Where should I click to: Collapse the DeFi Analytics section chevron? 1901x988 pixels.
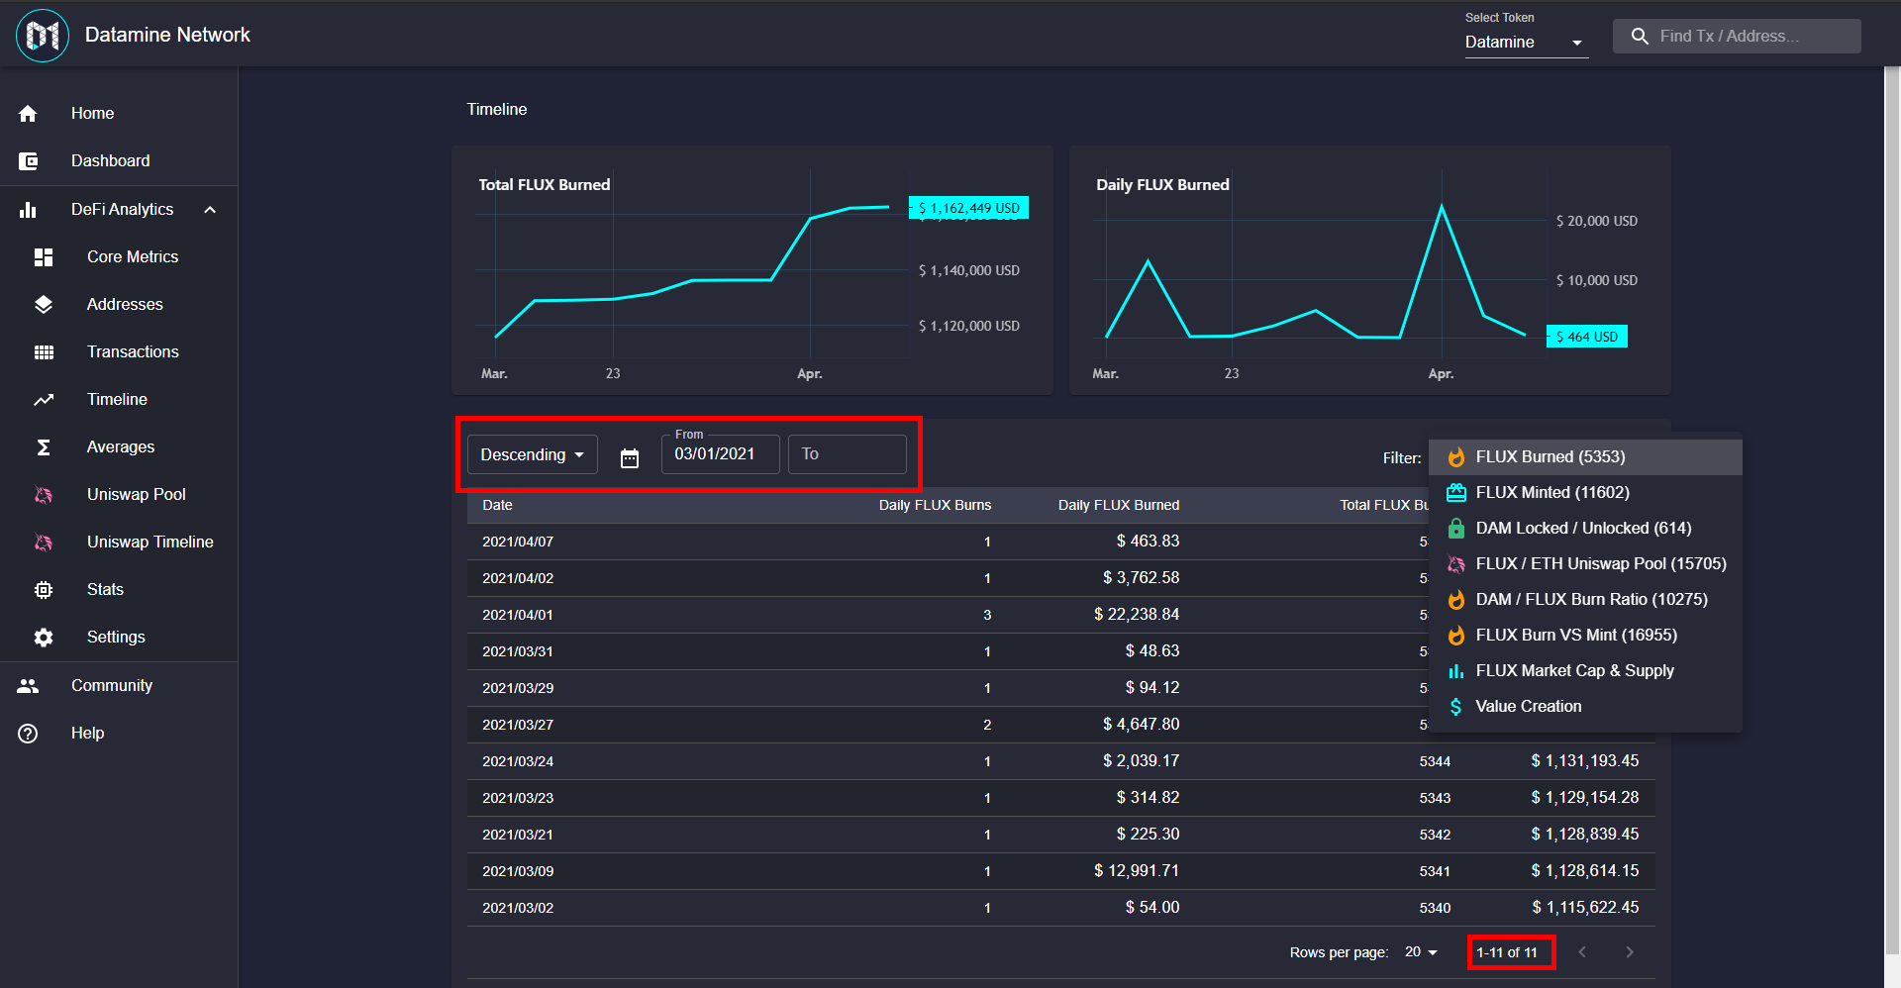[x=210, y=210]
